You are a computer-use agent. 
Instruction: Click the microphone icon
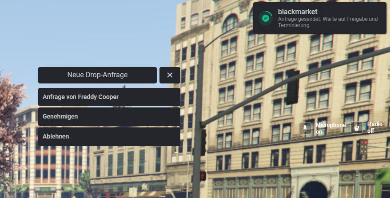click(305, 128)
